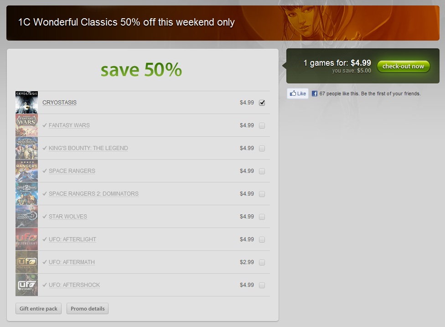Open the Star Wolves cover thumbnail

tap(27, 217)
